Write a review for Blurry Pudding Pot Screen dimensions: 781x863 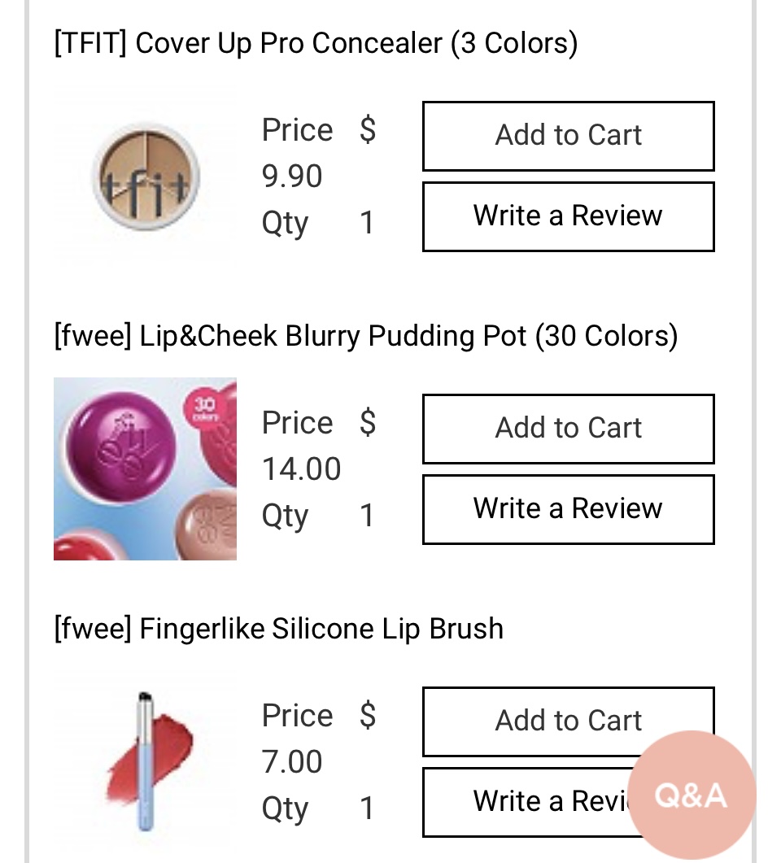[568, 509]
